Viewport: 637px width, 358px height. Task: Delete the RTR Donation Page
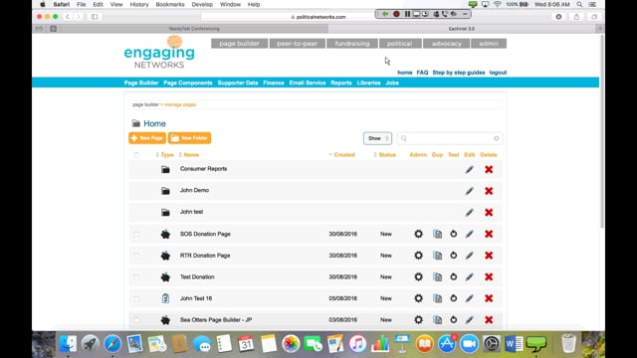pos(489,256)
